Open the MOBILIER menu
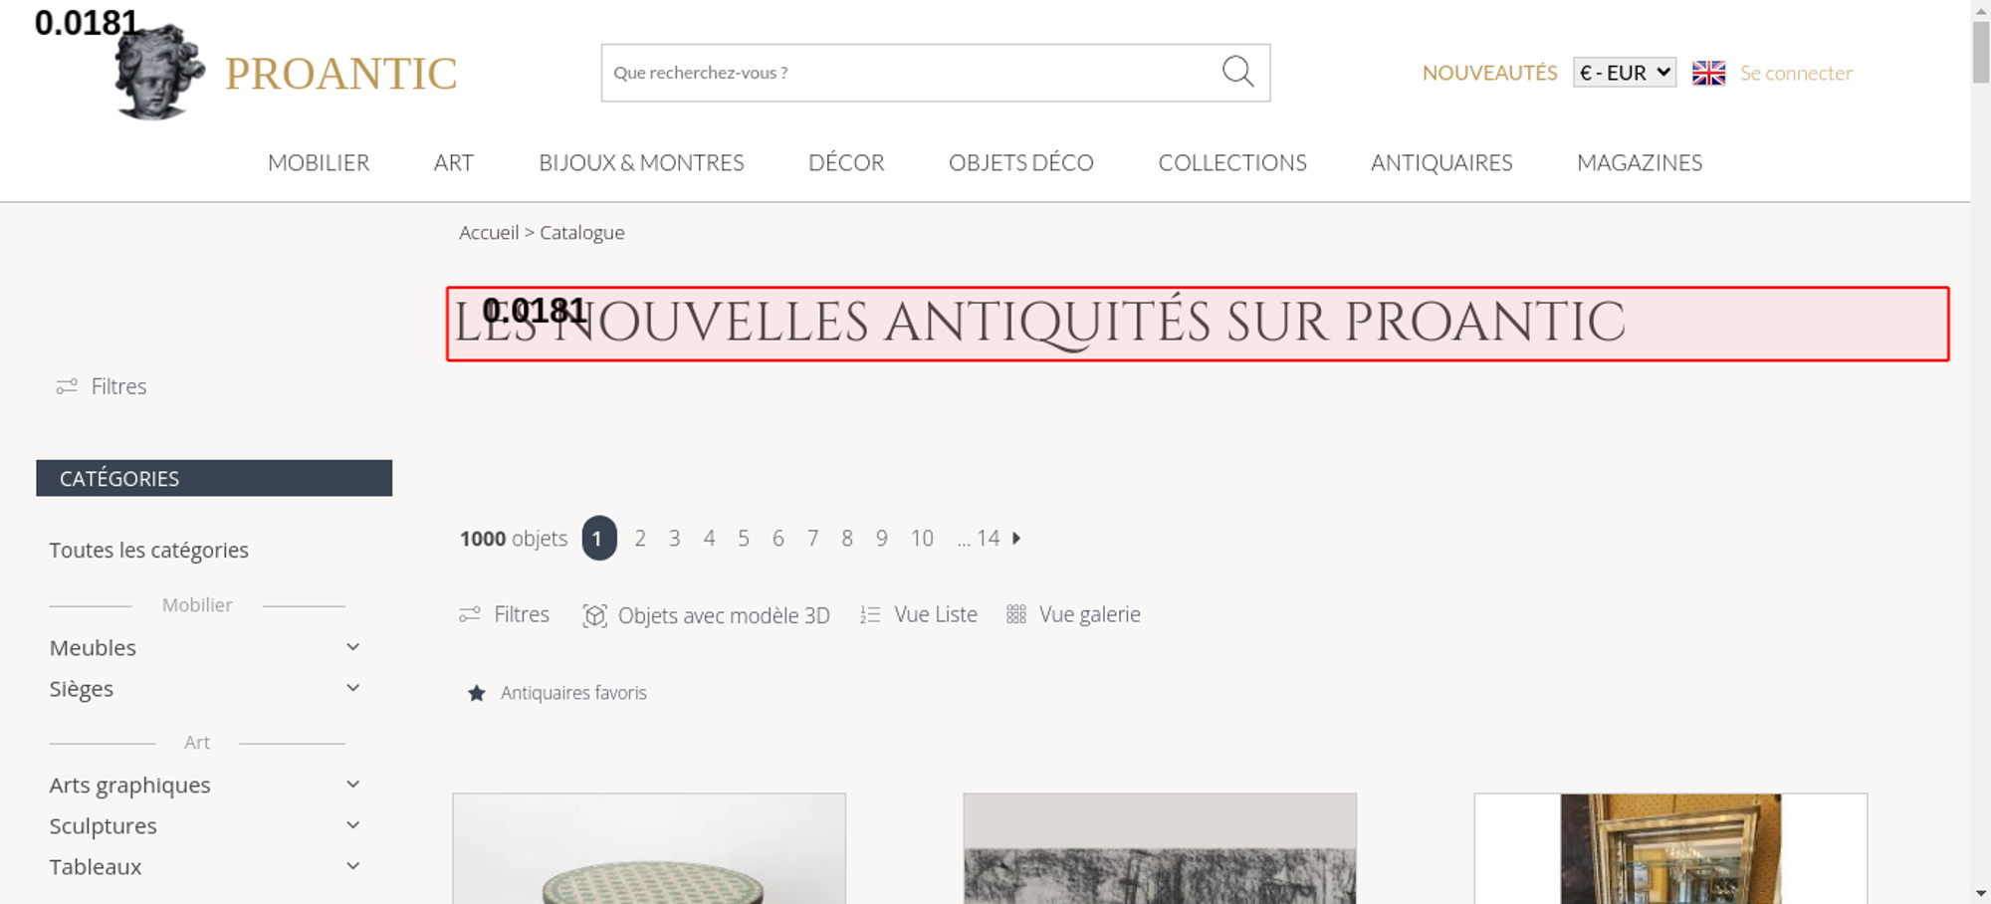1991x904 pixels. (319, 162)
